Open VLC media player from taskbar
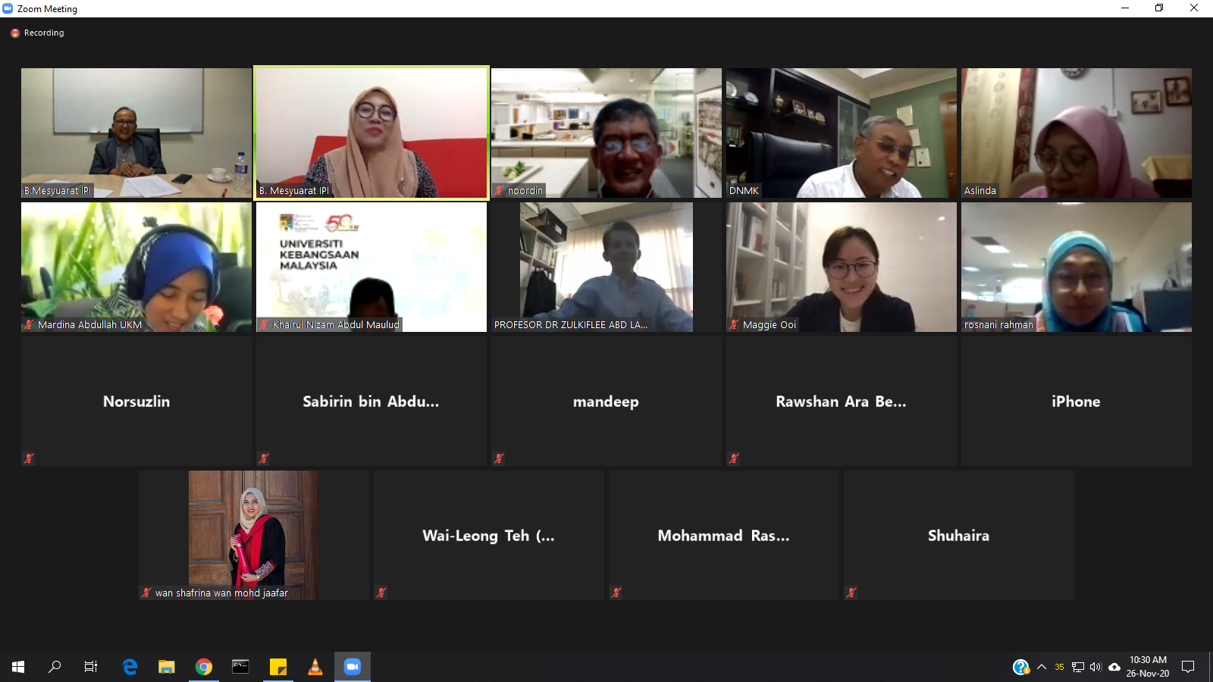Viewport: 1213px width, 682px height. 315,667
